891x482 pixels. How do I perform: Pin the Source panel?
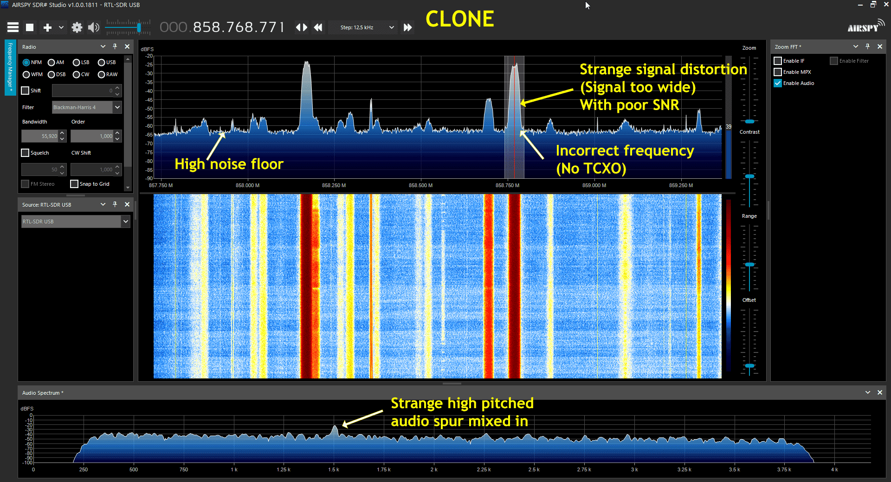point(115,204)
